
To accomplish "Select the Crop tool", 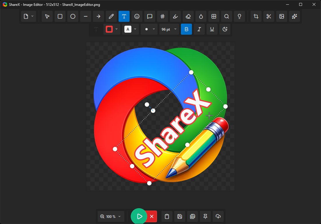I will click(256, 16).
